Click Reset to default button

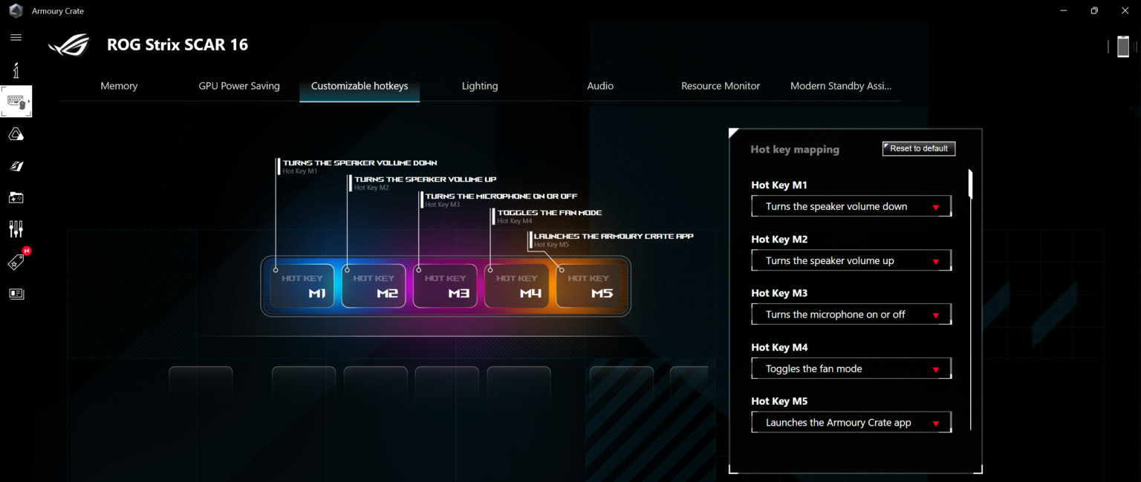coord(918,148)
